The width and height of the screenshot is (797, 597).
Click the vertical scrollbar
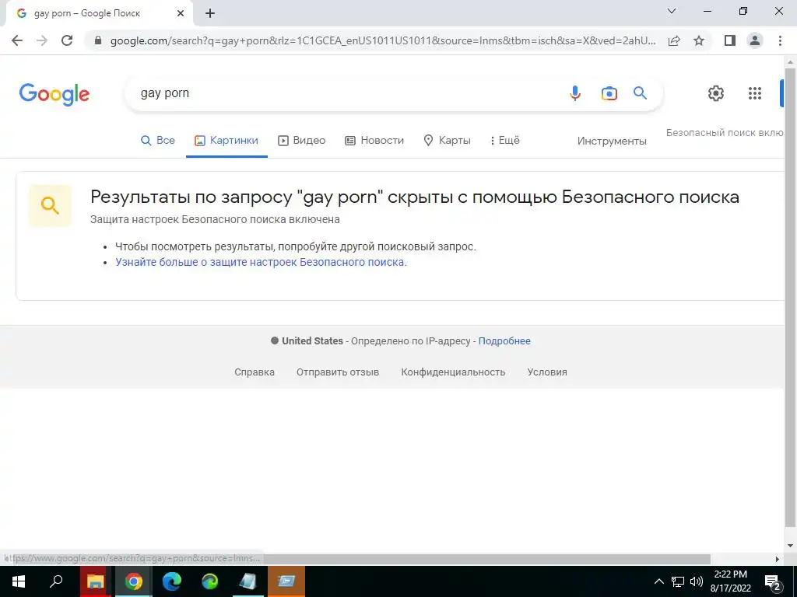tap(790, 298)
